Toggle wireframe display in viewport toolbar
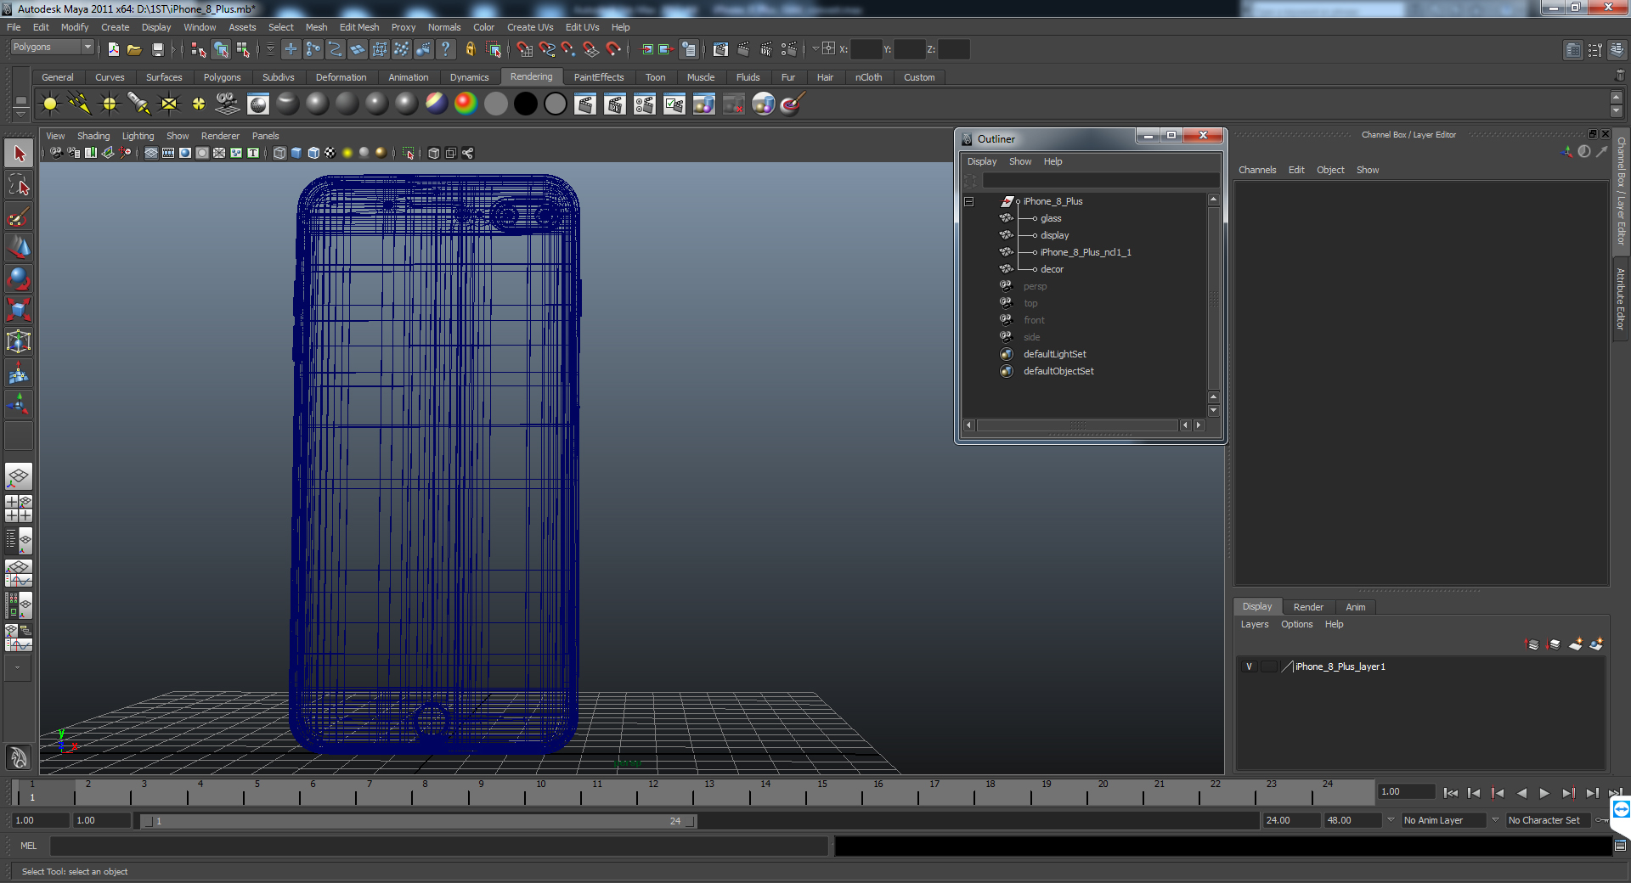 click(279, 153)
